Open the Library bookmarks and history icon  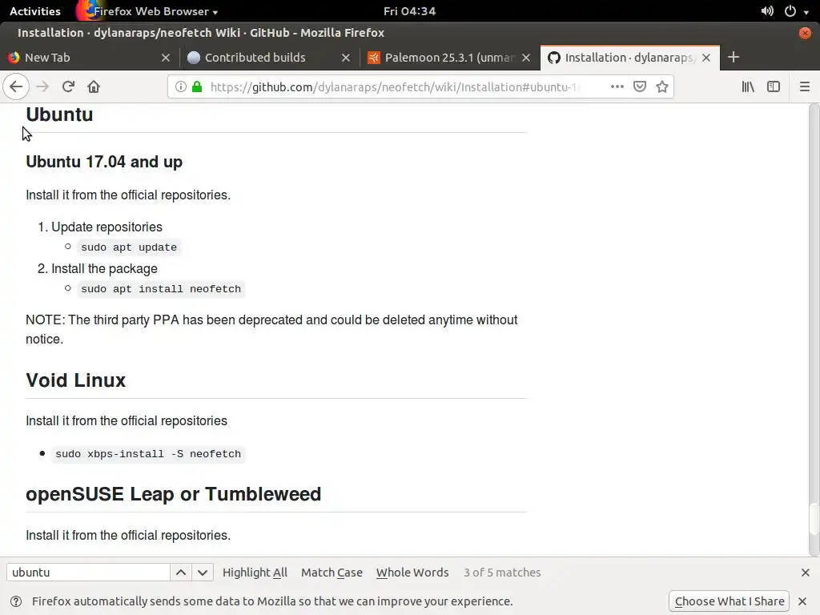coord(748,86)
